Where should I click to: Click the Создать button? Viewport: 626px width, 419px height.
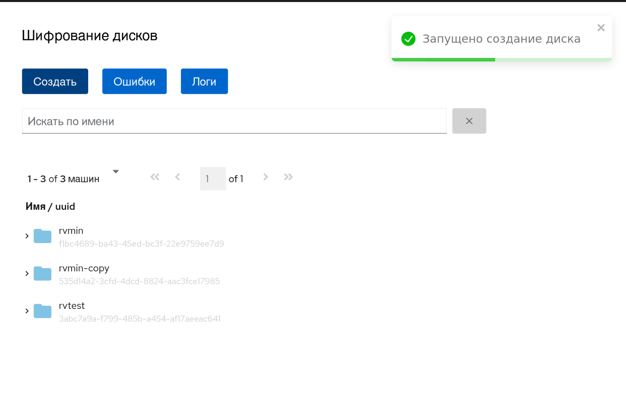pyautogui.click(x=55, y=81)
